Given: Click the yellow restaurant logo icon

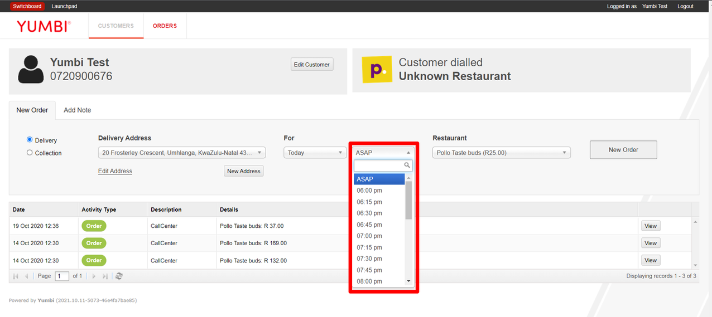Looking at the screenshot, I should click(377, 70).
